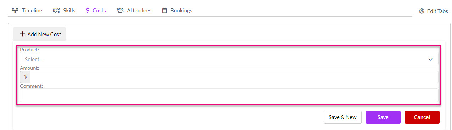
Task: Click the Bookings calendar icon
Action: click(x=164, y=11)
